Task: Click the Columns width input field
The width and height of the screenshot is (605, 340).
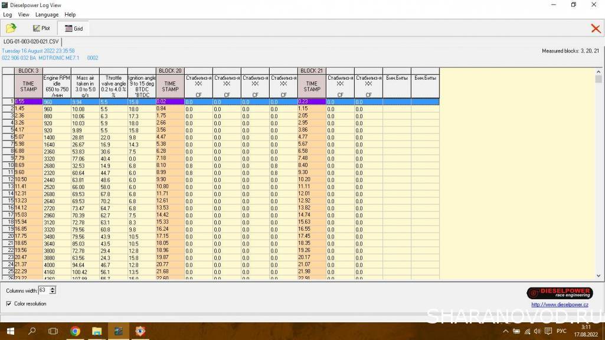Action: pyautogui.click(x=43, y=290)
